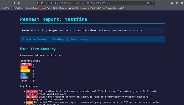Open the Kali Linux bookmark
Screen dimensions: 184x105
pyautogui.click(x=18, y=8)
